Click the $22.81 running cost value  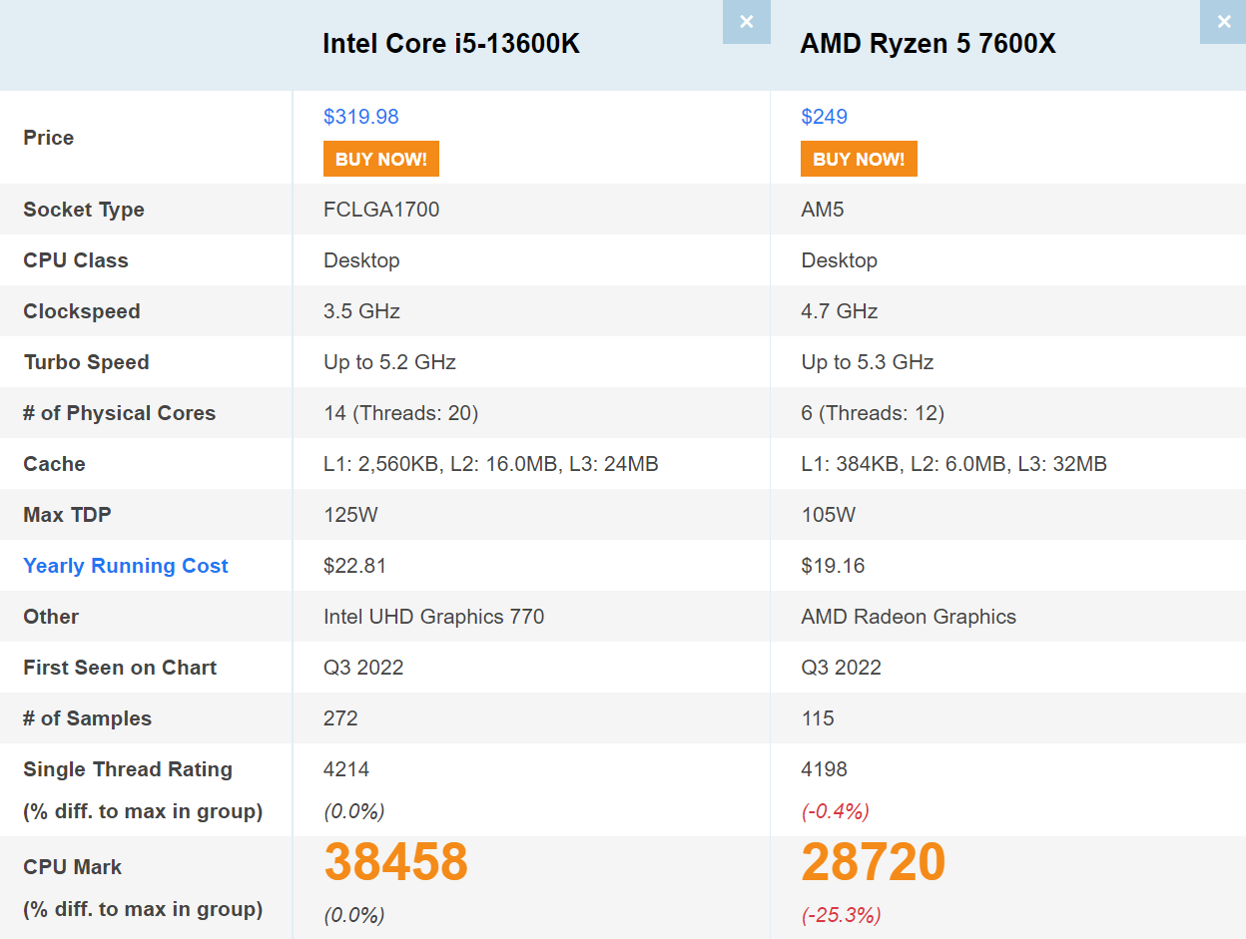[x=354, y=566]
